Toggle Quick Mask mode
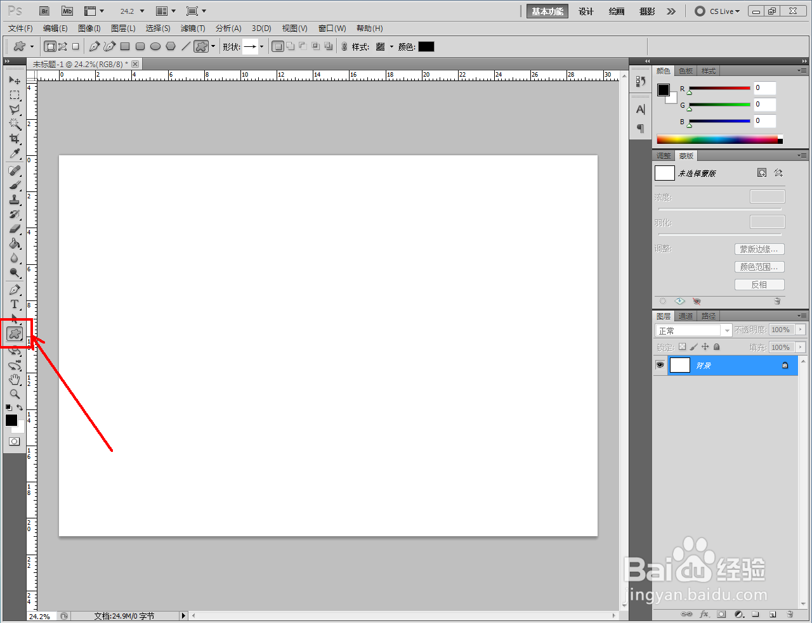 pyautogui.click(x=15, y=441)
